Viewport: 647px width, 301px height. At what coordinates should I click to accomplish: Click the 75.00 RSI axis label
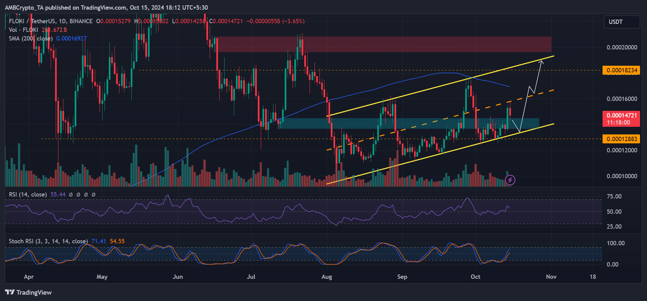point(614,196)
